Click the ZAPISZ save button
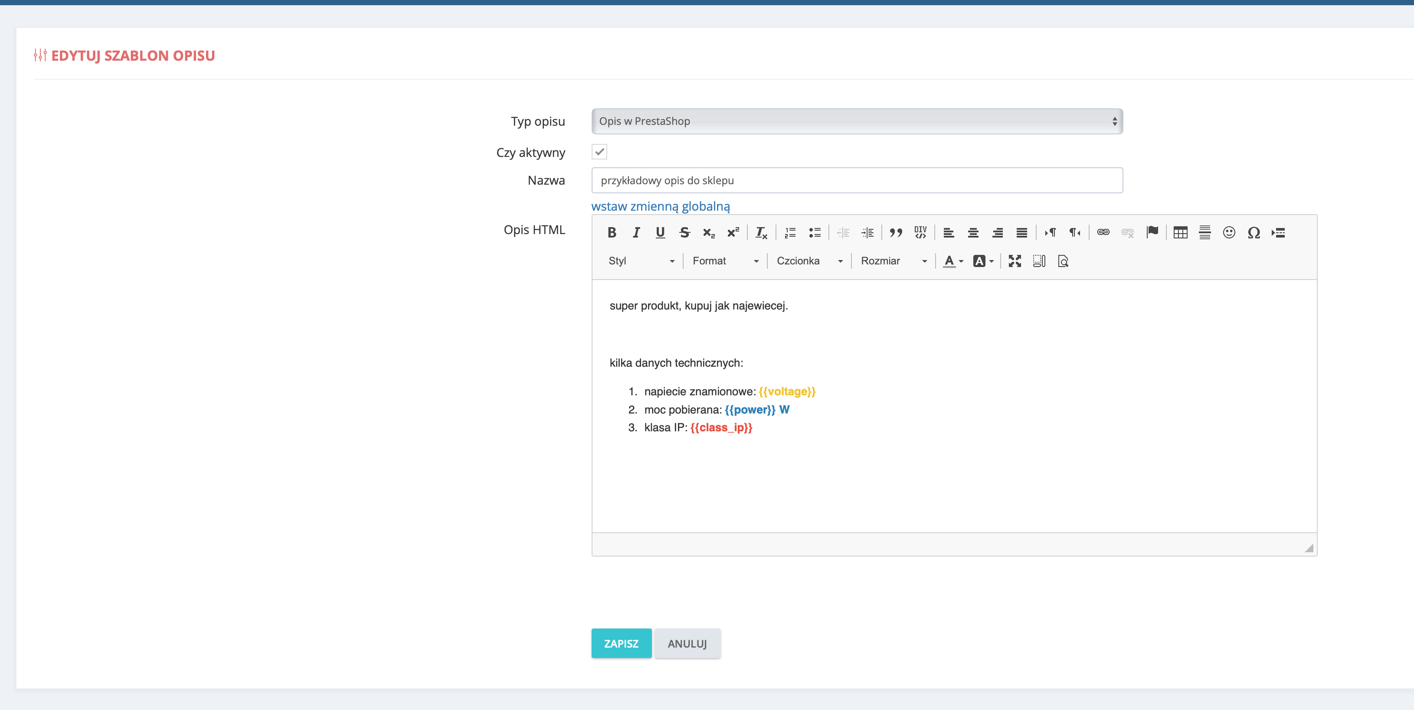Viewport: 1414px width, 710px height. click(622, 643)
